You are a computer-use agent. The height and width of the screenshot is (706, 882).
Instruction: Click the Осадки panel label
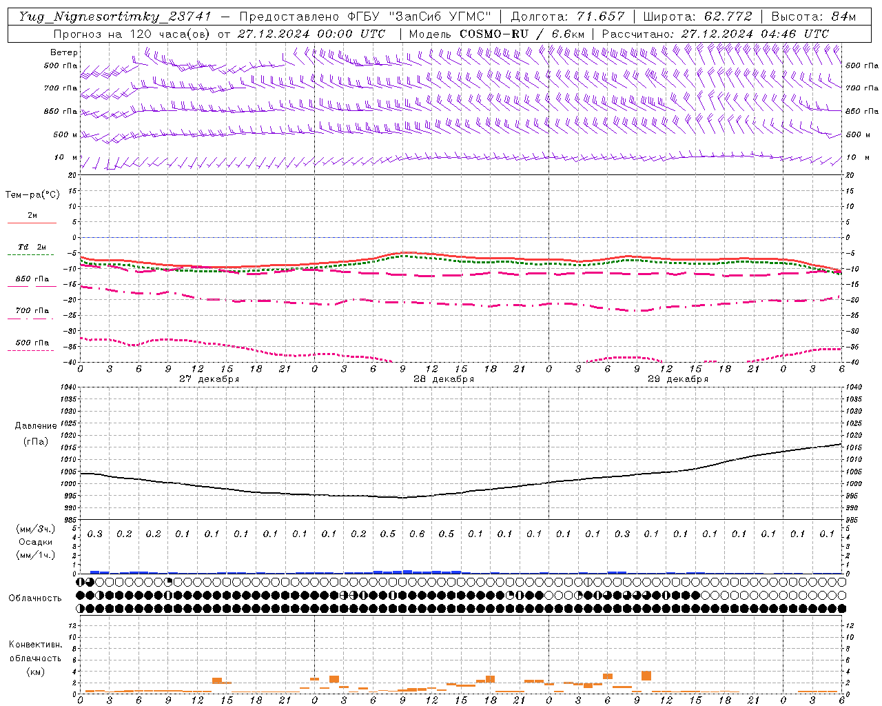[x=36, y=542]
